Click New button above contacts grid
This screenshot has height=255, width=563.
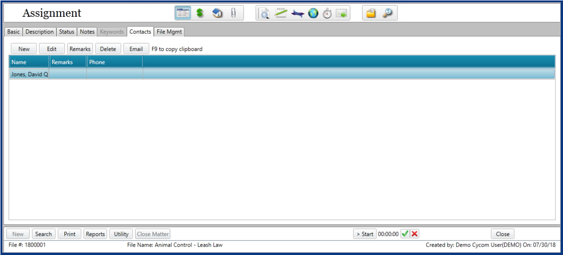pyautogui.click(x=24, y=49)
